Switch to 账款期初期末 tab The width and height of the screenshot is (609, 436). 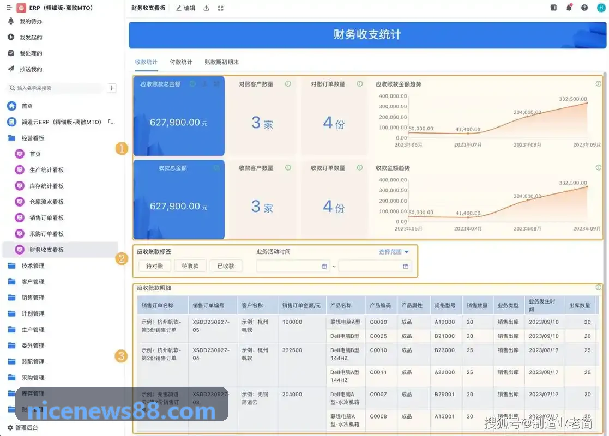pos(221,62)
